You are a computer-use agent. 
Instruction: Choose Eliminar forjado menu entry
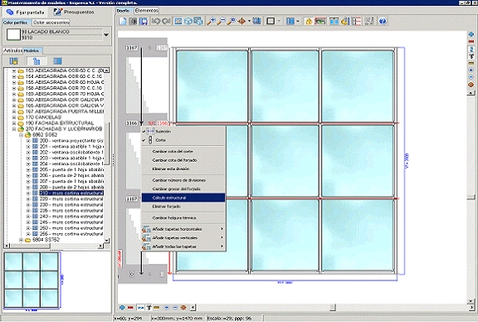click(183, 207)
